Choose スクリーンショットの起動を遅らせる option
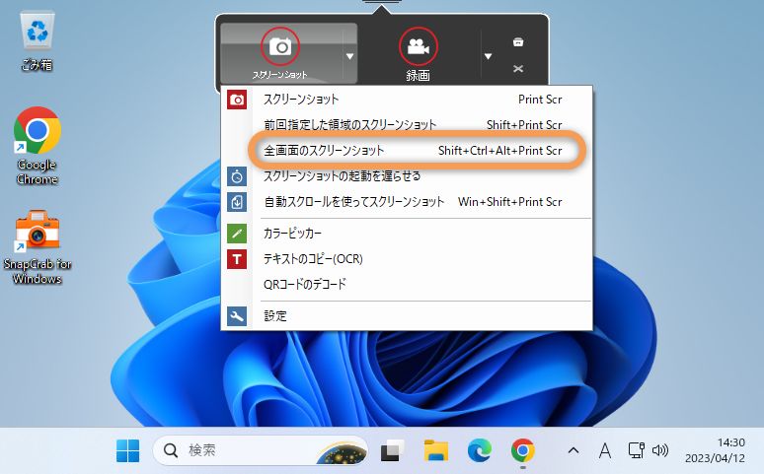 coord(407,175)
